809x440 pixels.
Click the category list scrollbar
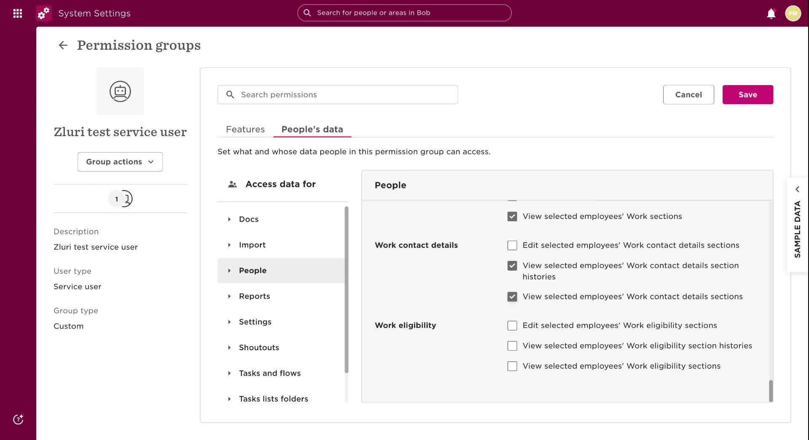click(346, 290)
